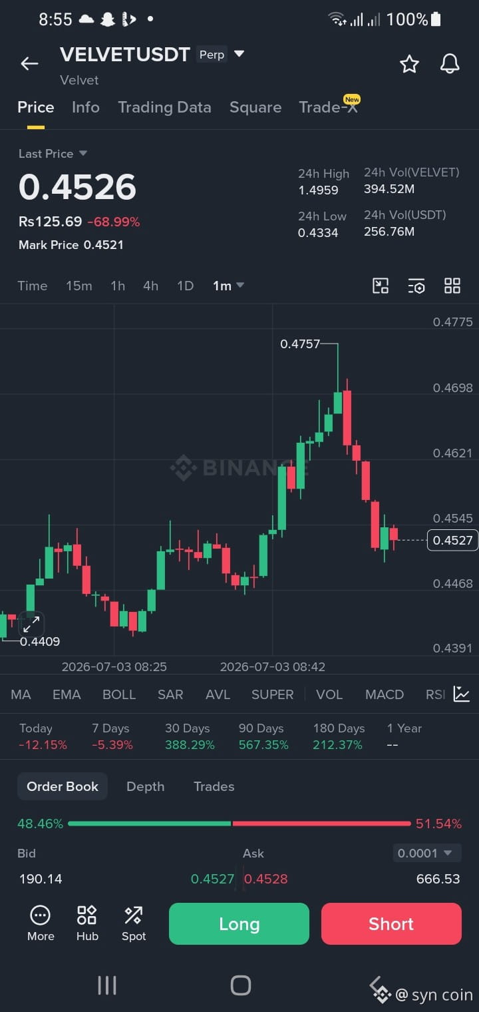Tap the bid/ask ratio bar

point(239,824)
